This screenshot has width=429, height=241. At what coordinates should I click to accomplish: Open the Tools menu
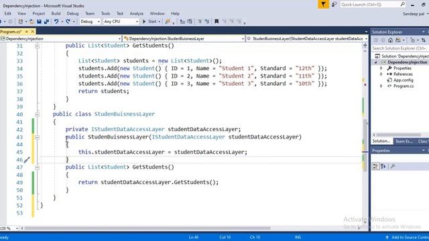[x=105, y=13]
